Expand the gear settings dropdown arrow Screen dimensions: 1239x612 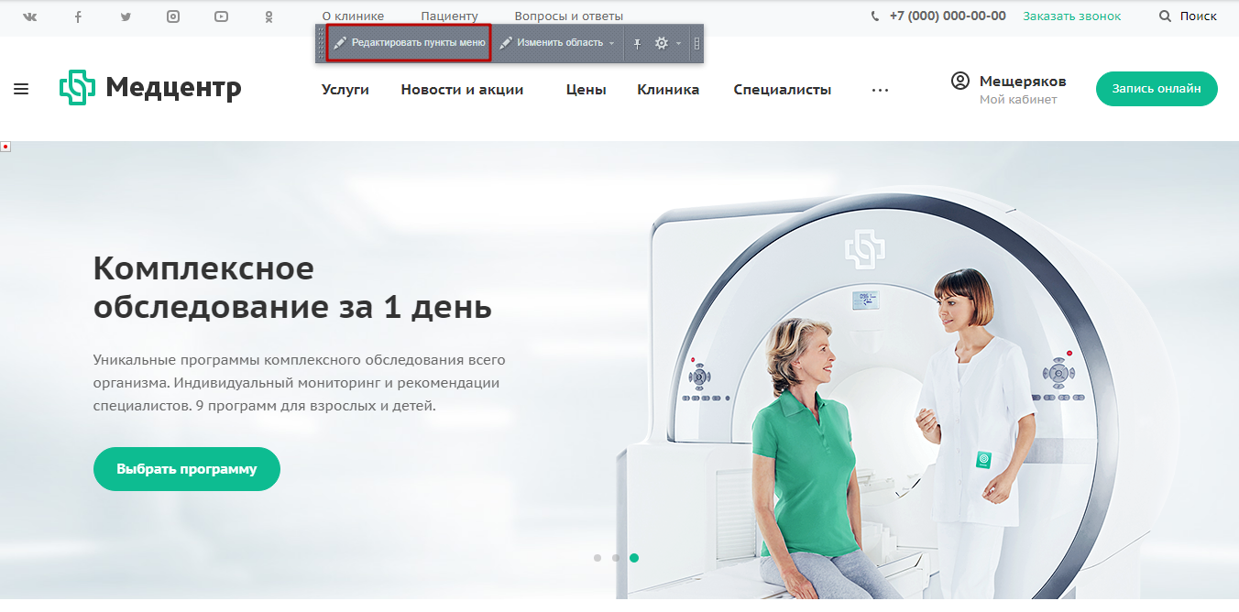point(679,43)
